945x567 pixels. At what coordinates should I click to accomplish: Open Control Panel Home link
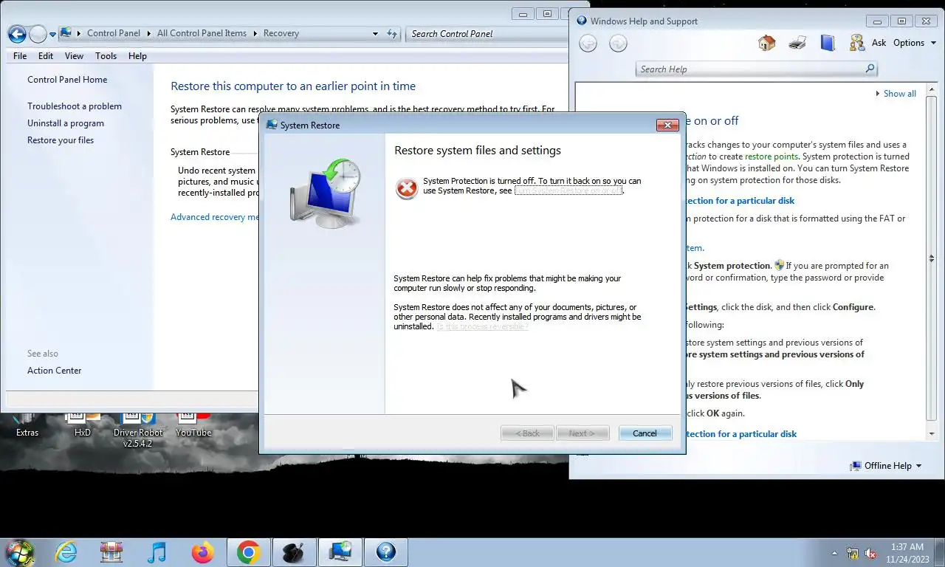[x=67, y=80]
